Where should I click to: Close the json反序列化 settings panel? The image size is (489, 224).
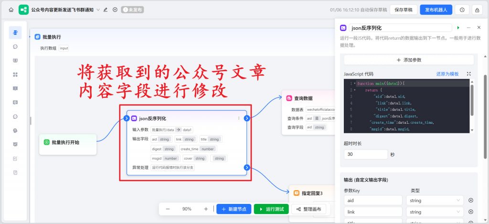(x=478, y=28)
